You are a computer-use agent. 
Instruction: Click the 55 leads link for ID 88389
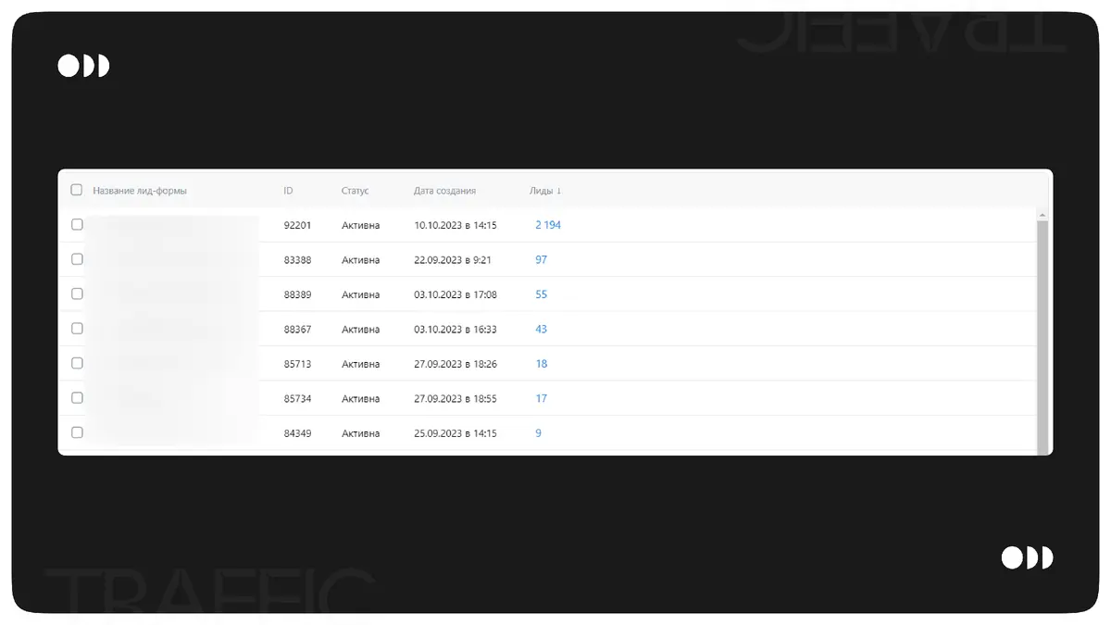[x=541, y=294]
